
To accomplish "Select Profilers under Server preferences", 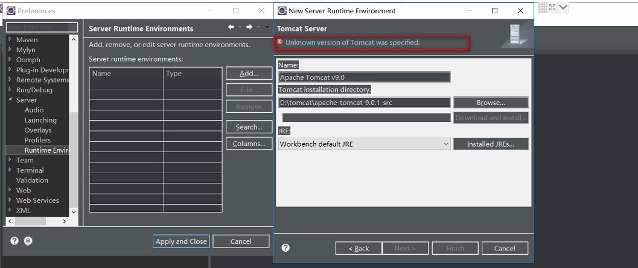I will point(37,140).
